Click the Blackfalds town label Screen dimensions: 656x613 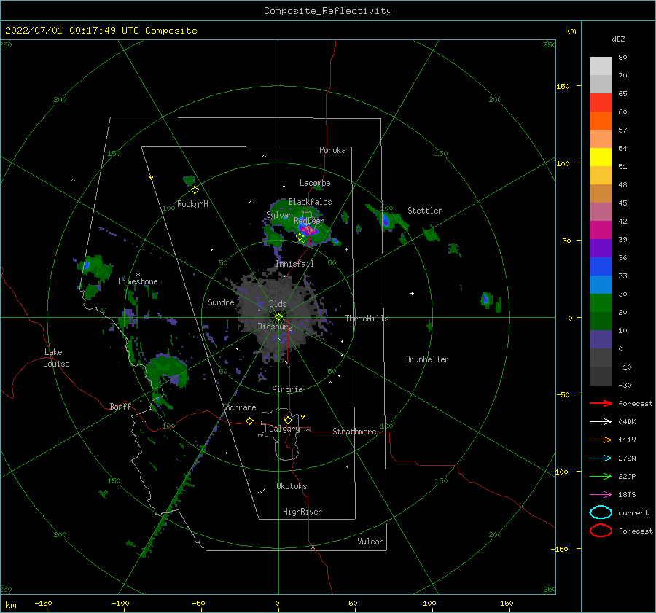tap(310, 202)
